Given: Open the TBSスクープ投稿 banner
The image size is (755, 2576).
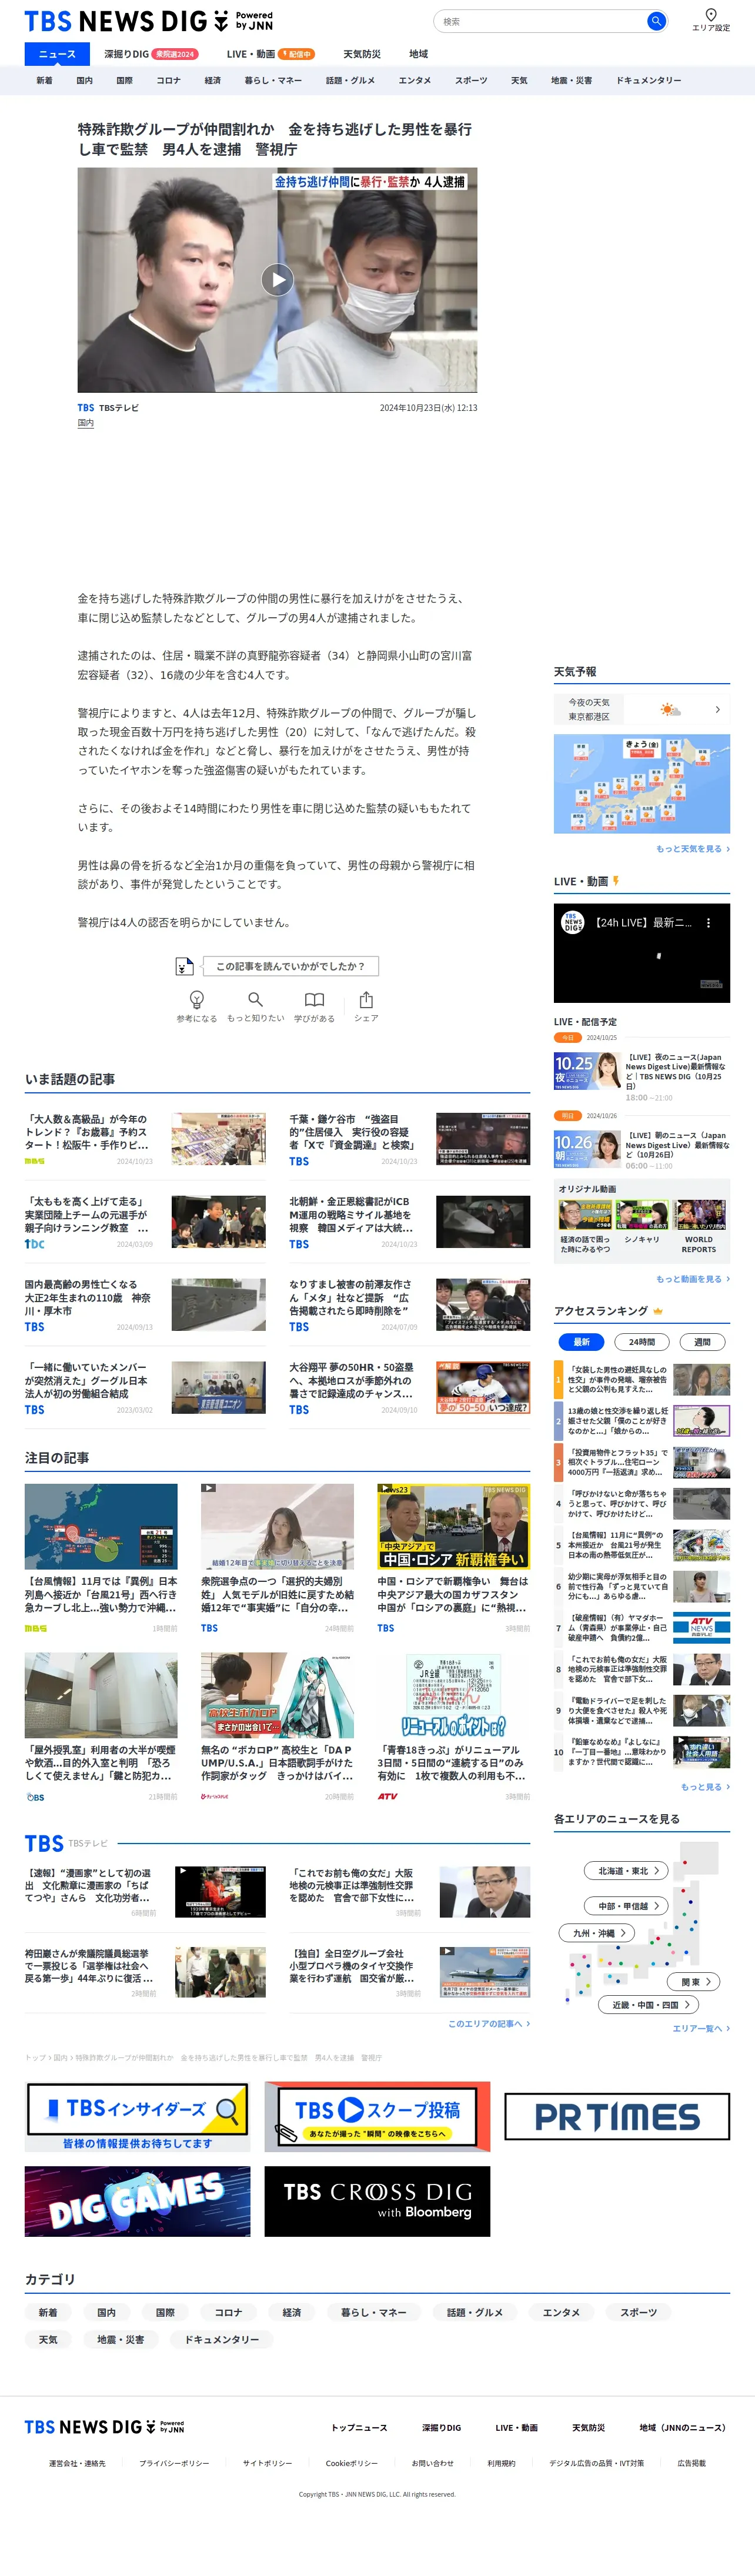Looking at the screenshot, I should click(x=377, y=2117).
